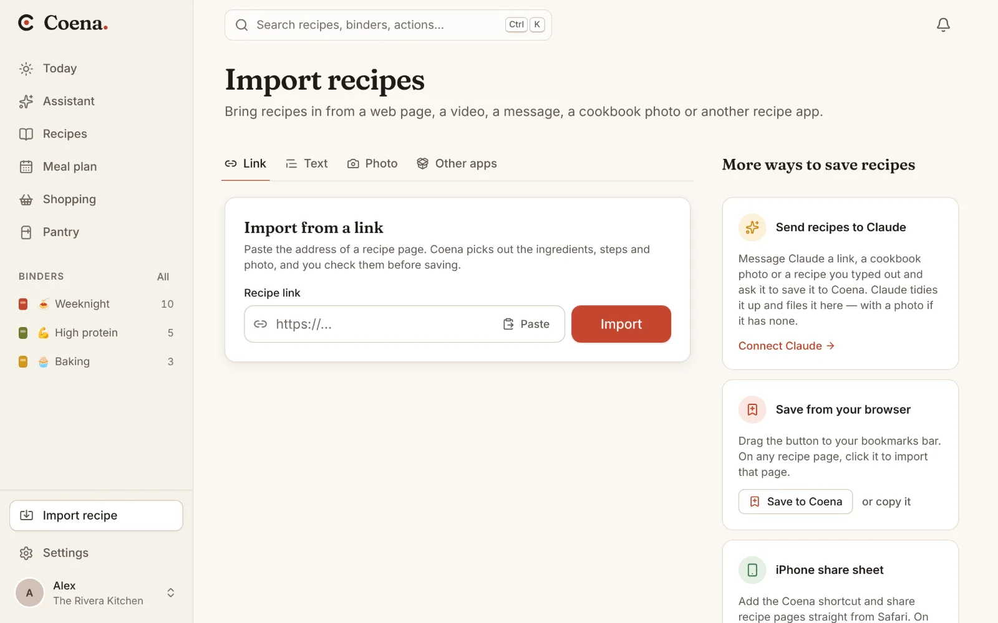Click the 'Import from a link' heading
Screen dimensions: 998x623
click(x=314, y=227)
